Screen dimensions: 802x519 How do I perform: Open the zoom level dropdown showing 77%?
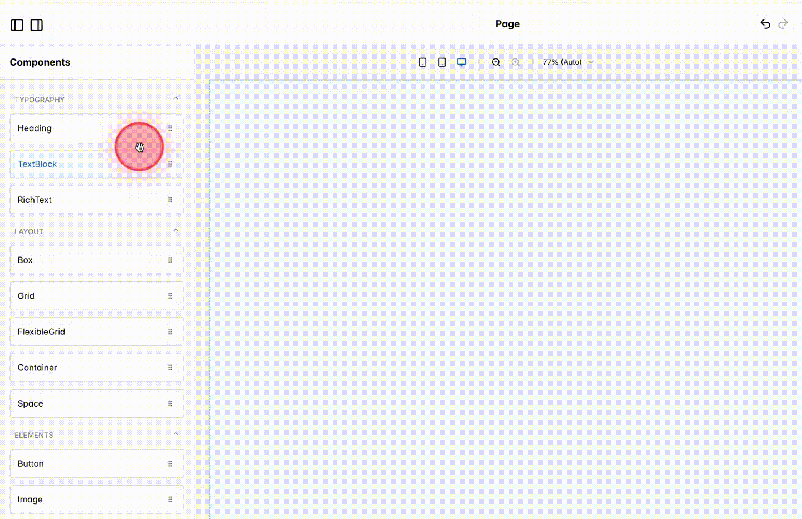pyautogui.click(x=567, y=62)
